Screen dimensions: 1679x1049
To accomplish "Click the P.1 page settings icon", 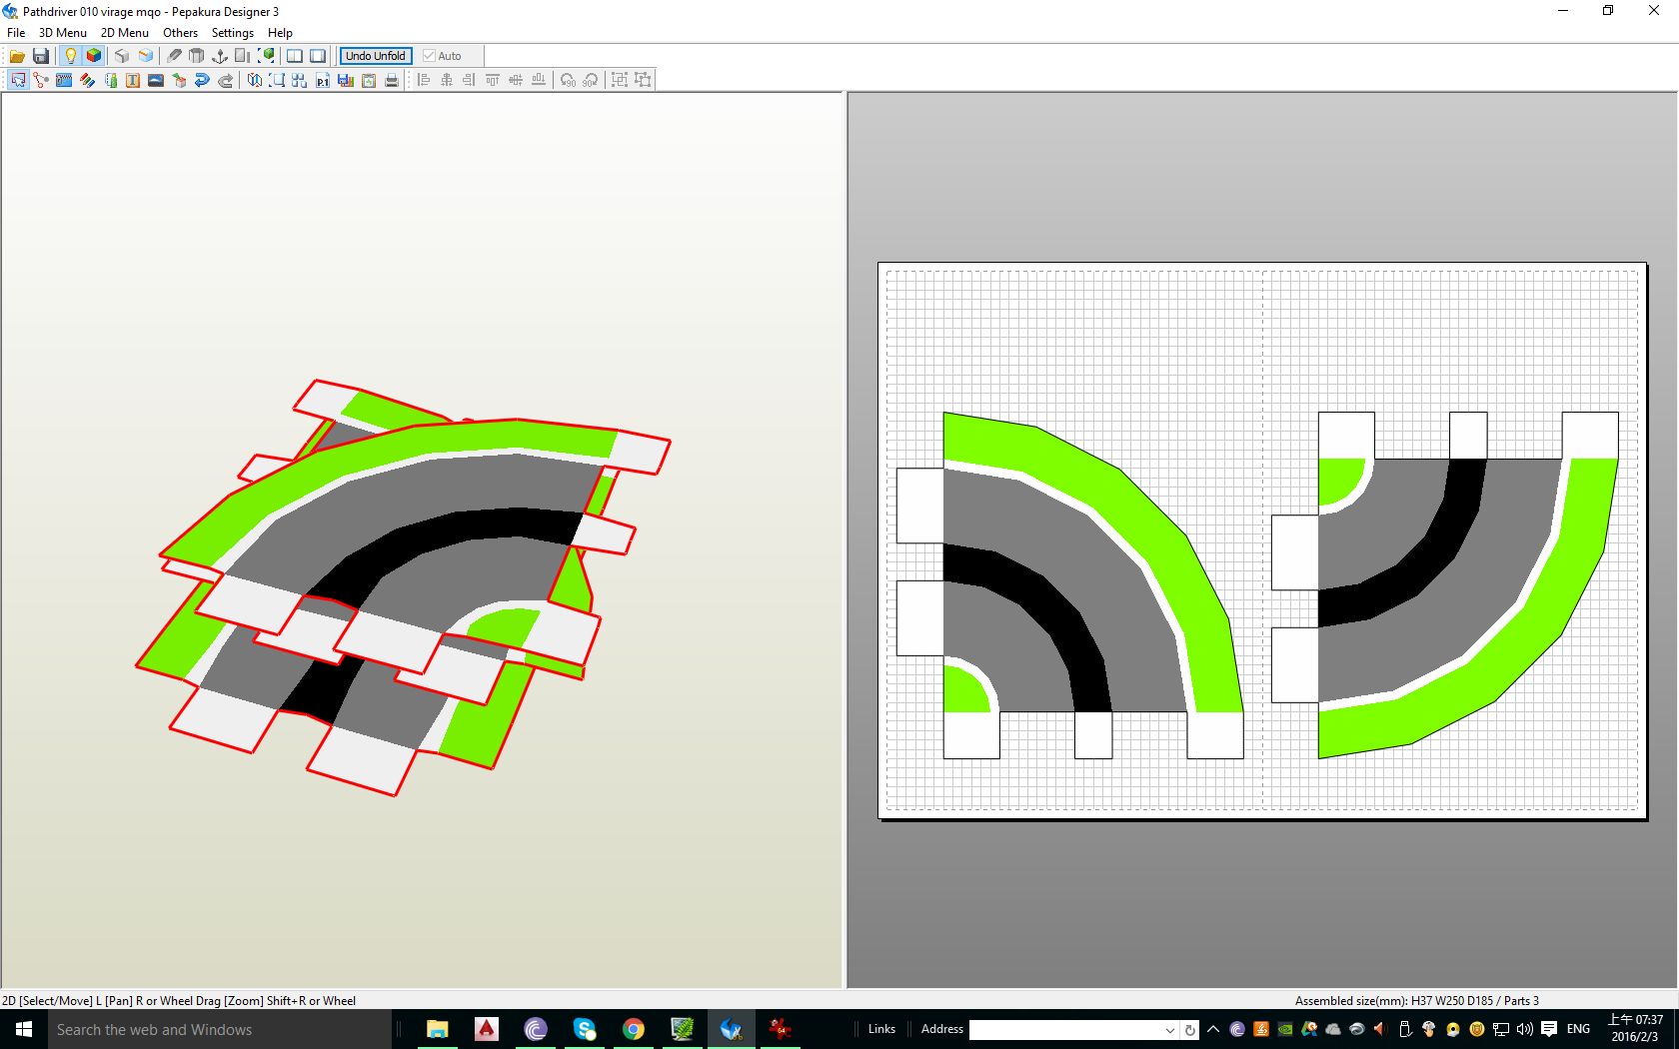I will pyautogui.click(x=323, y=80).
